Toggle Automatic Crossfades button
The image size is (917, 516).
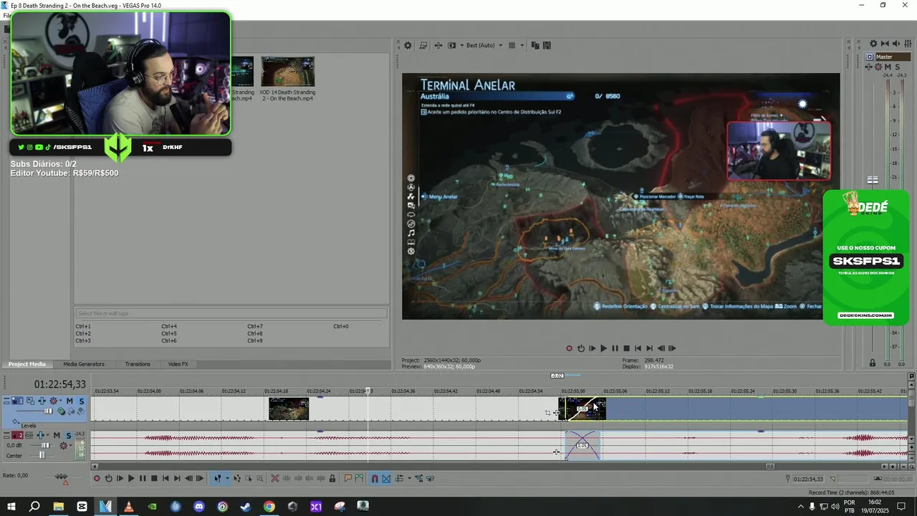pyautogui.click(x=385, y=479)
